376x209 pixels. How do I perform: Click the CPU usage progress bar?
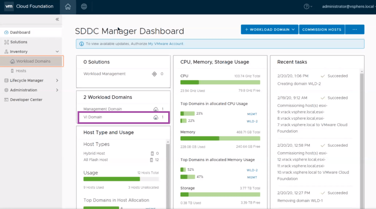click(x=220, y=82)
